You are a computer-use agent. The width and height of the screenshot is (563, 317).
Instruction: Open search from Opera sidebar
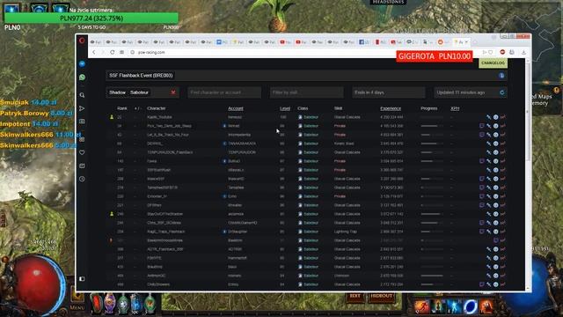tap(82, 95)
